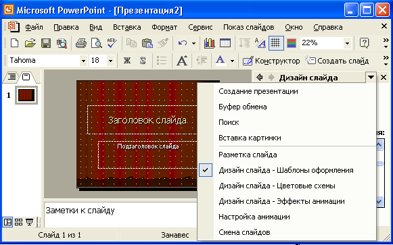
Task: Toggle text shadow S formatting
Action: click(x=143, y=61)
